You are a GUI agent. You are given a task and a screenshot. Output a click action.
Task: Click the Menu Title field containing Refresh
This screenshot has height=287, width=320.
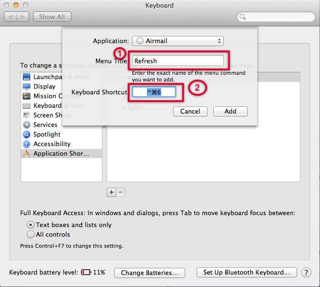178,61
